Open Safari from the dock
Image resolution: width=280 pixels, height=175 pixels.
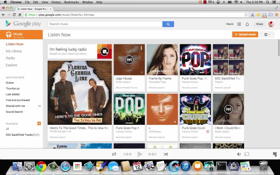[65, 166]
